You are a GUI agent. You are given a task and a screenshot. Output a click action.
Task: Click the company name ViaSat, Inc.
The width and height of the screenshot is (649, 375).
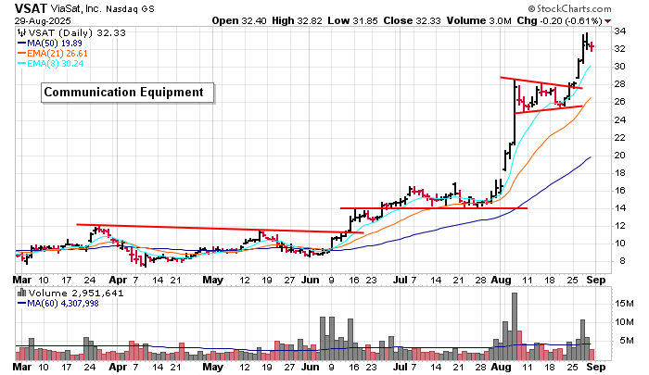[x=76, y=8]
